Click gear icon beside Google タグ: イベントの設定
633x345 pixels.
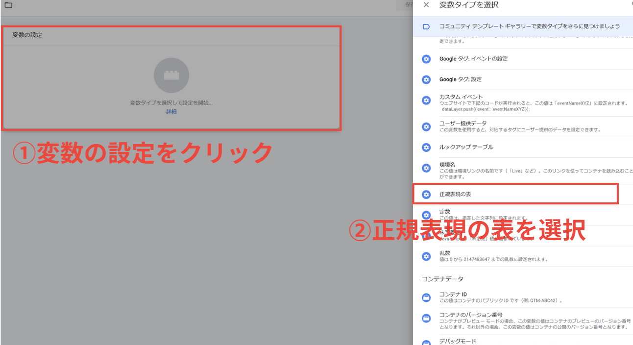coord(426,59)
